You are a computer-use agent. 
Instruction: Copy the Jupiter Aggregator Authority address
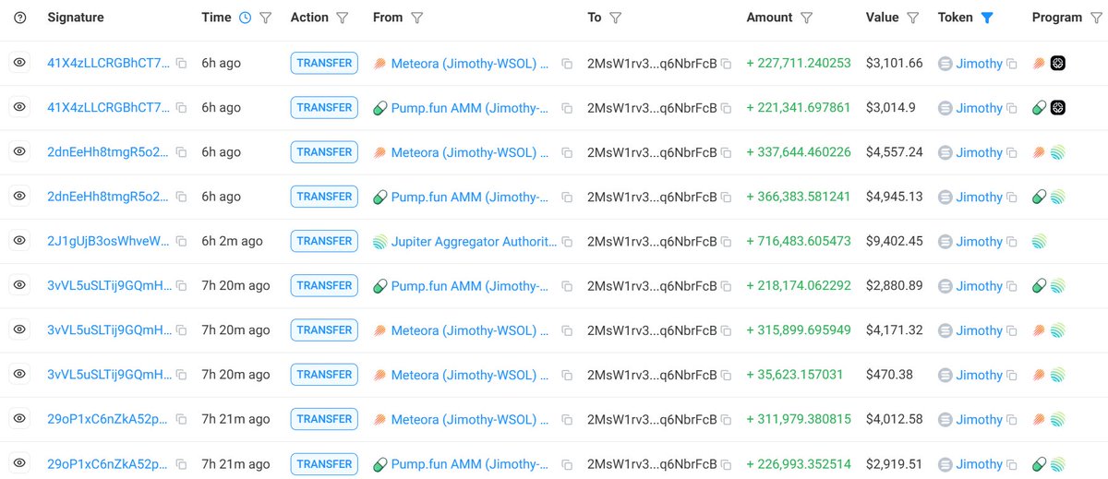(567, 242)
